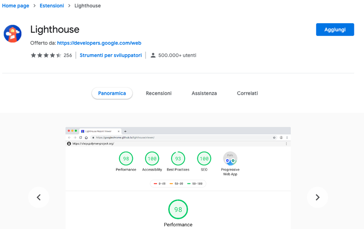Image resolution: width=364 pixels, height=229 pixels.
Task: Click the orange 50-89 legend swatch
Action: [172, 184]
